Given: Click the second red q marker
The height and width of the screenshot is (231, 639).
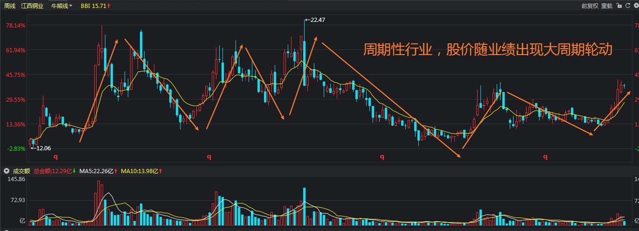Looking at the screenshot, I should tap(209, 157).
